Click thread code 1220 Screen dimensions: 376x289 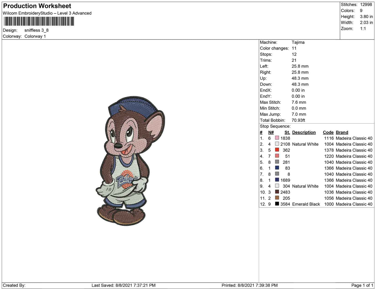point(329,156)
